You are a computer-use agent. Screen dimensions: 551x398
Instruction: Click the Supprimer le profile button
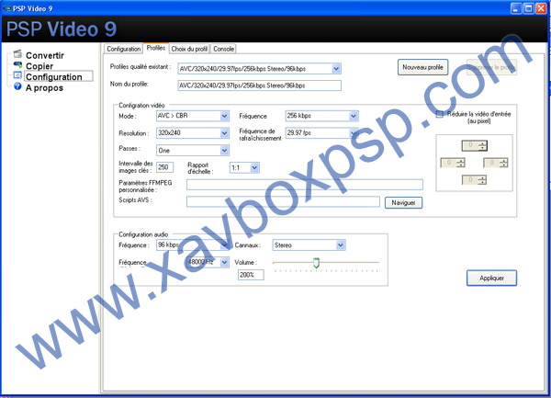(491, 67)
